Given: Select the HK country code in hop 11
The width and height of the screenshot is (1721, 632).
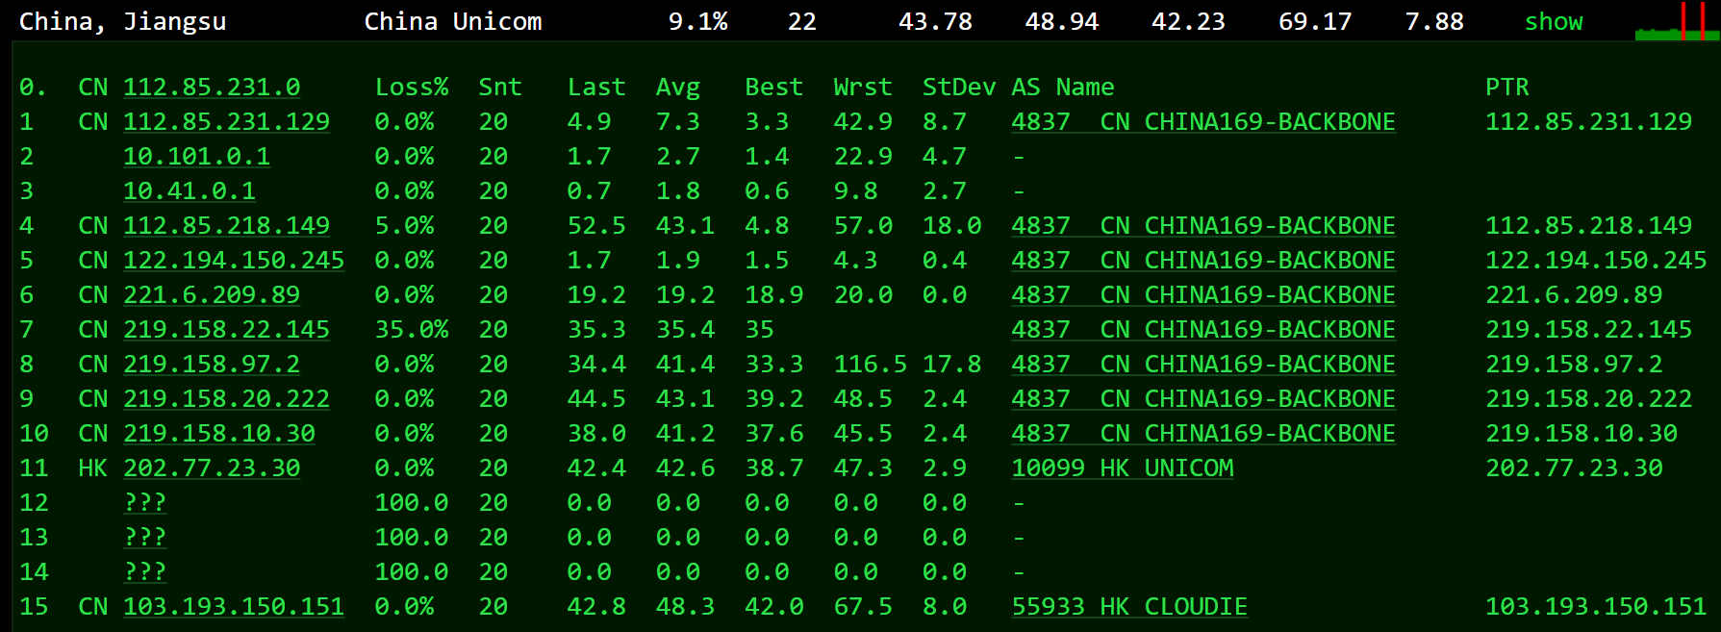Looking at the screenshot, I should point(93,468).
